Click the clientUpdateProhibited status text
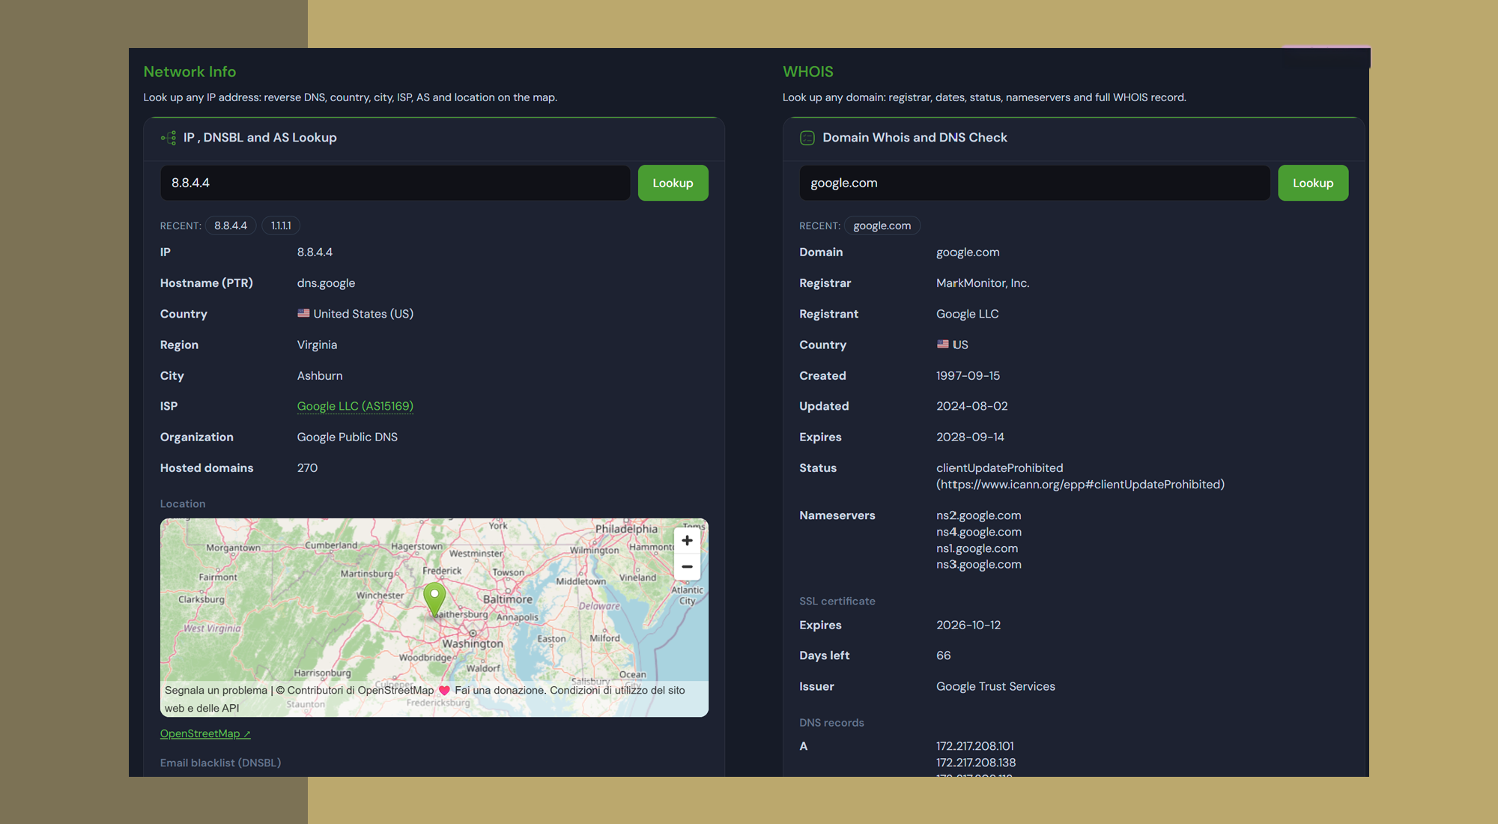Image resolution: width=1498 pixels, height=824 pixels. click(999, 467)
